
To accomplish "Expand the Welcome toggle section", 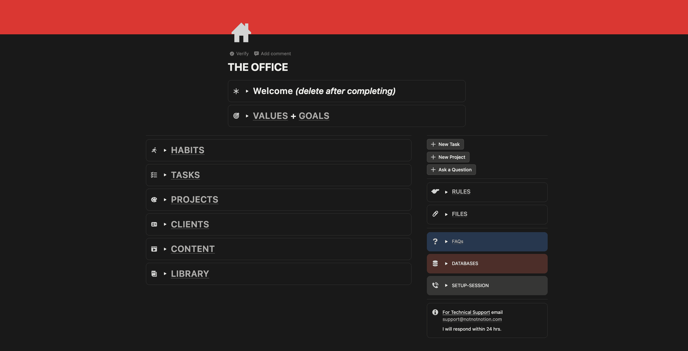I will 247,91.
